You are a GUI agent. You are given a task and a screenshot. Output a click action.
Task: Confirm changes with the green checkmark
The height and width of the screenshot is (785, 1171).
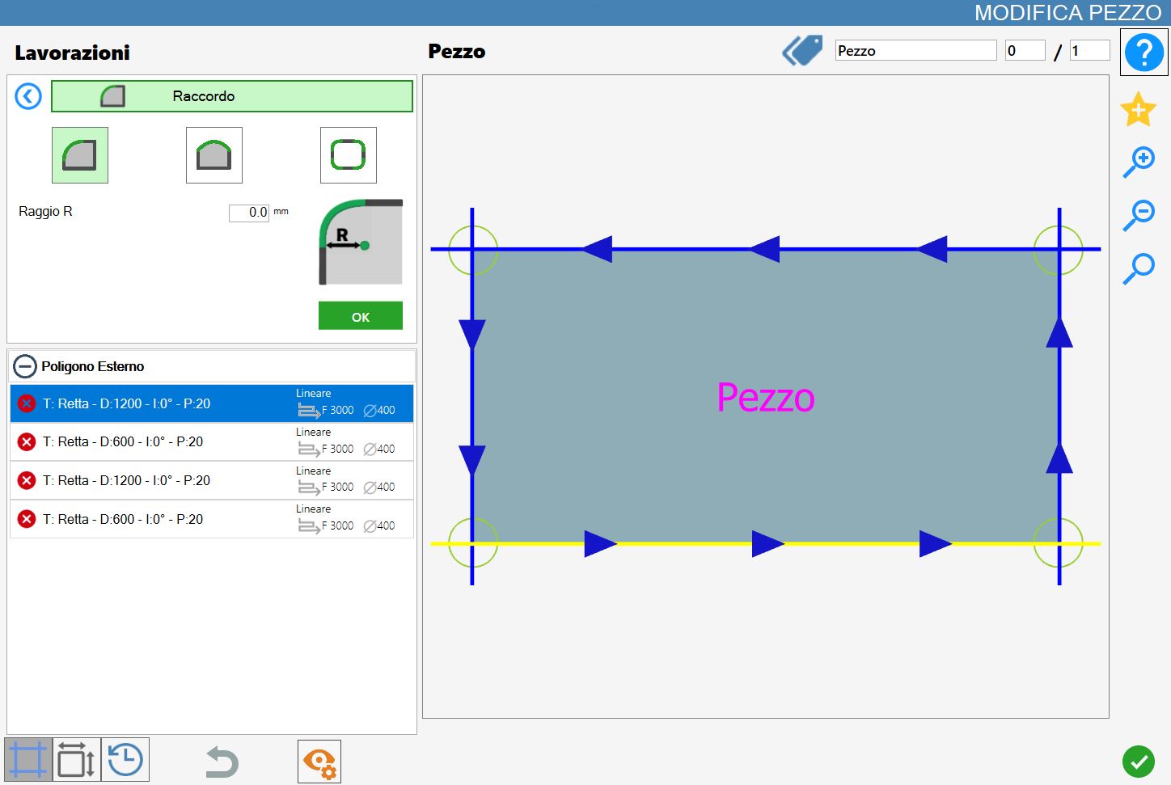[x=1139, y=762]
